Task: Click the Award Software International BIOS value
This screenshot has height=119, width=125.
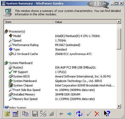Action: click(x=83, y=77)
